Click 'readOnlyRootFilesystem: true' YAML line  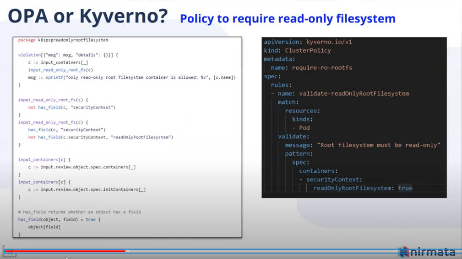363,188
